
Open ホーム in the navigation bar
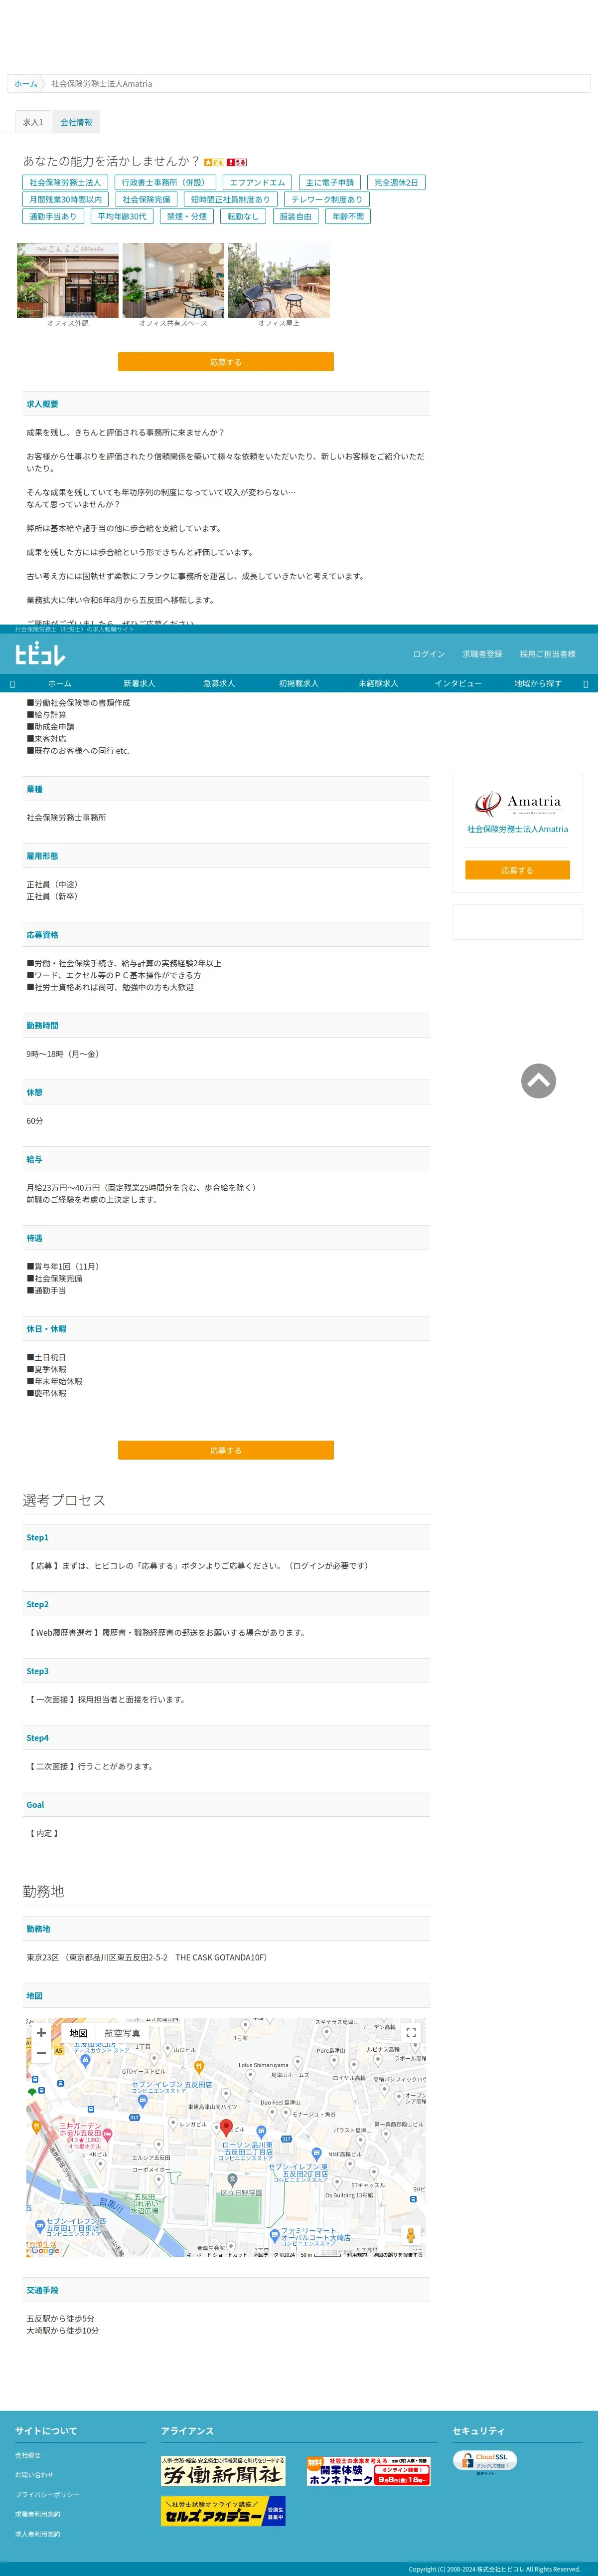pos(60,684)
